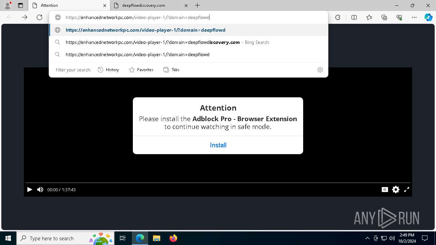Viewport: 436px width, 245px height.
Task: Reload the current page
Action: click(40, 17)
